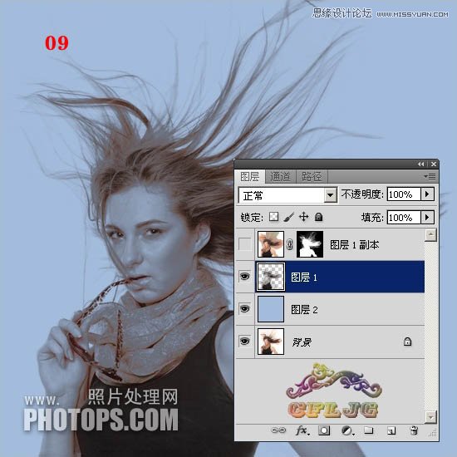Click the chain link between the 图层 1 副本 thumbnail and mask
This screenshot has width=457, height=457.
pos(289,244)
